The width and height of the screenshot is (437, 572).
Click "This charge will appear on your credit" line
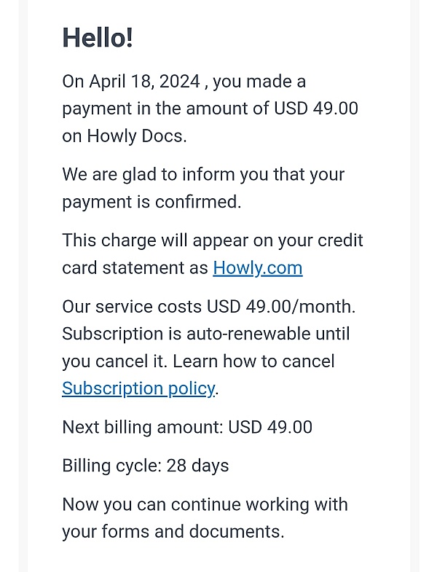[213, 240]
